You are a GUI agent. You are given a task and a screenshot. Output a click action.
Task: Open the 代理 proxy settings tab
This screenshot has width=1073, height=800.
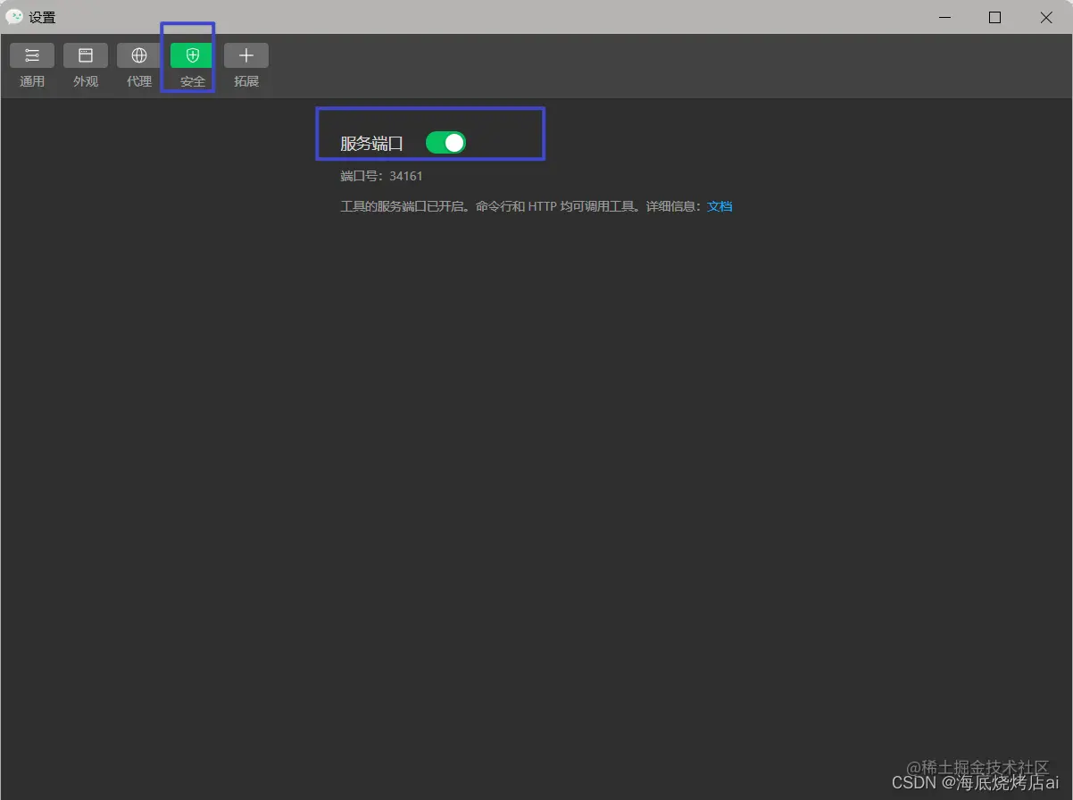pyautogui.click(x=139, y=65)
